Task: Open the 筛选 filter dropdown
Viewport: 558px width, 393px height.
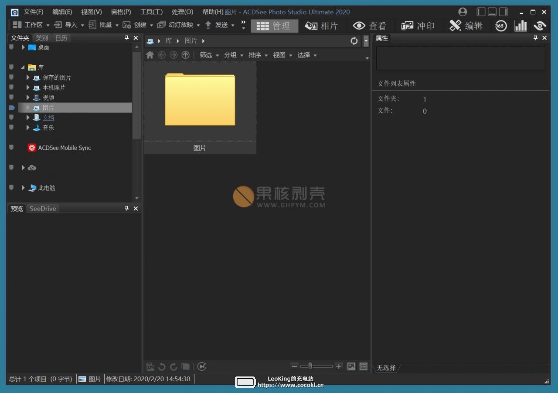Action: [x=209, y=55]
